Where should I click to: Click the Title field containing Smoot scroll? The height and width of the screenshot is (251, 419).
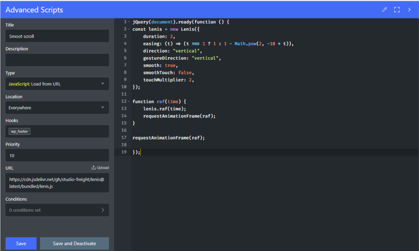57,36
